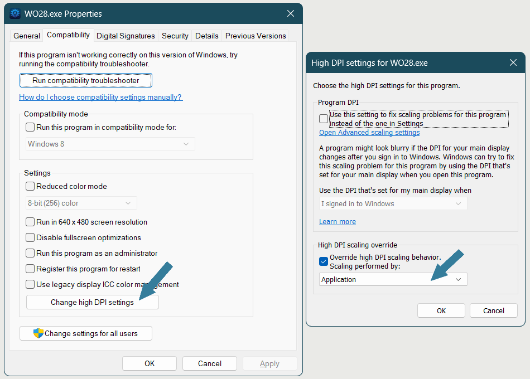Viewport: 530px width, 379px height.
Task: Switch to the Digital Signatures tab
Action: [x=126, y=36]
